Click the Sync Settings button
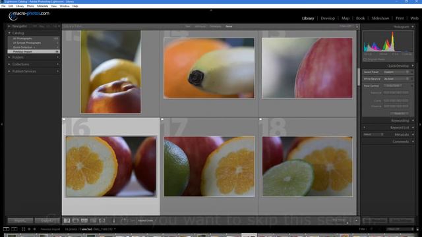This screenshot has height=237, width=422. [x=402, y=221]
